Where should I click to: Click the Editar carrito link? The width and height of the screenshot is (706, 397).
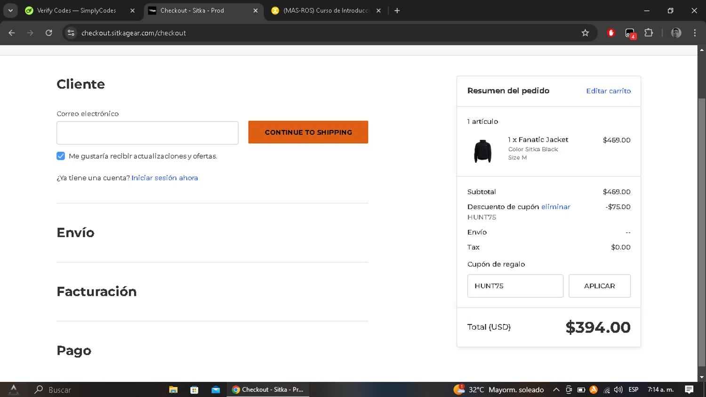(608, 91)
